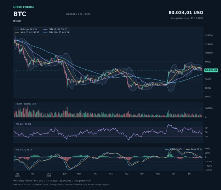Click the Eki month label on the time axis

pos(189,174)
